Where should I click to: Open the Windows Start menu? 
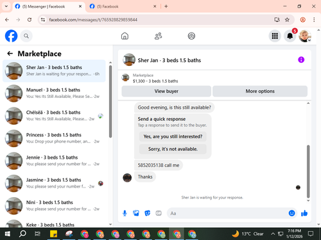tap(7, 234)
